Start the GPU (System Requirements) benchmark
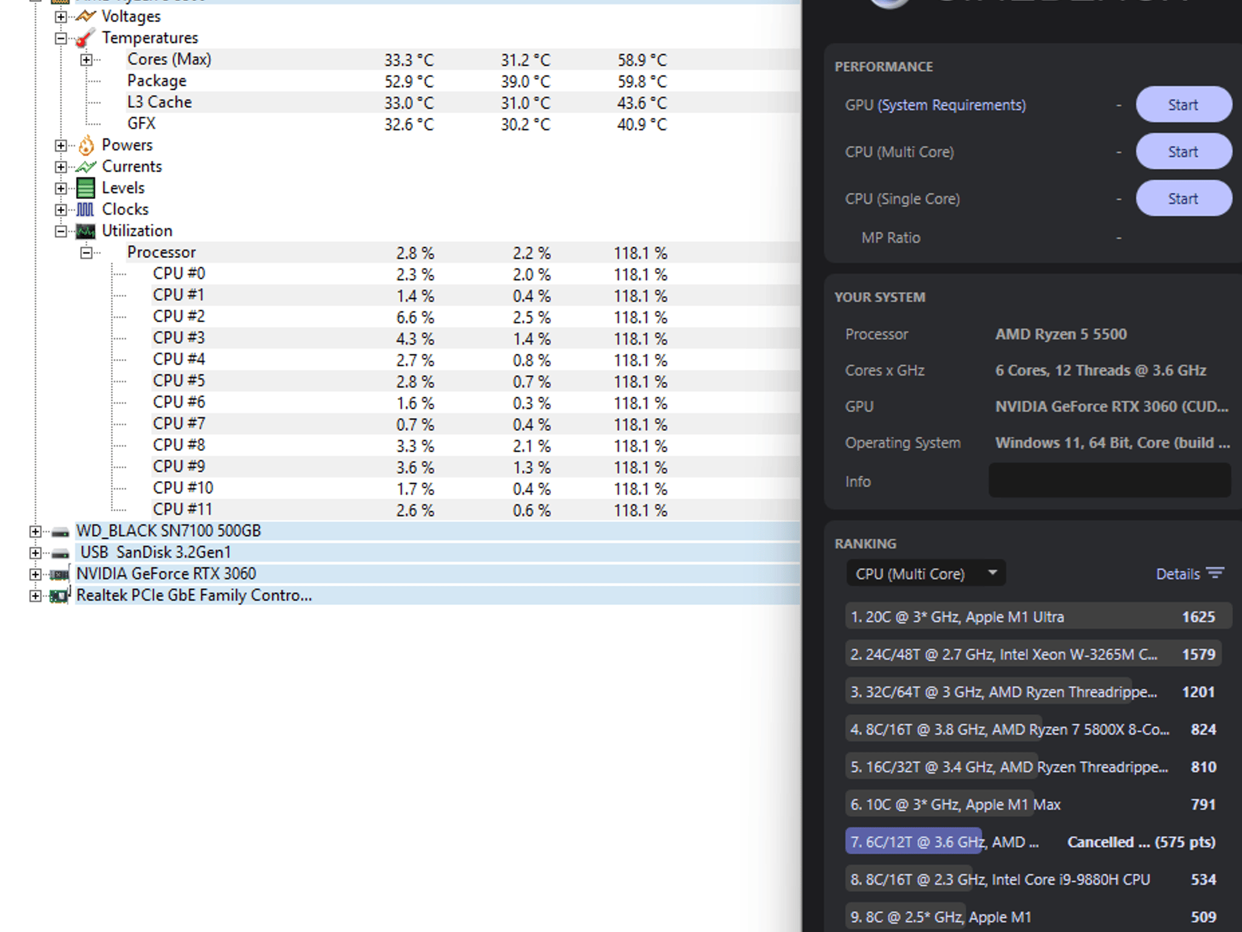Screen dimensions: 1242x932 [x=1183, y=104]
